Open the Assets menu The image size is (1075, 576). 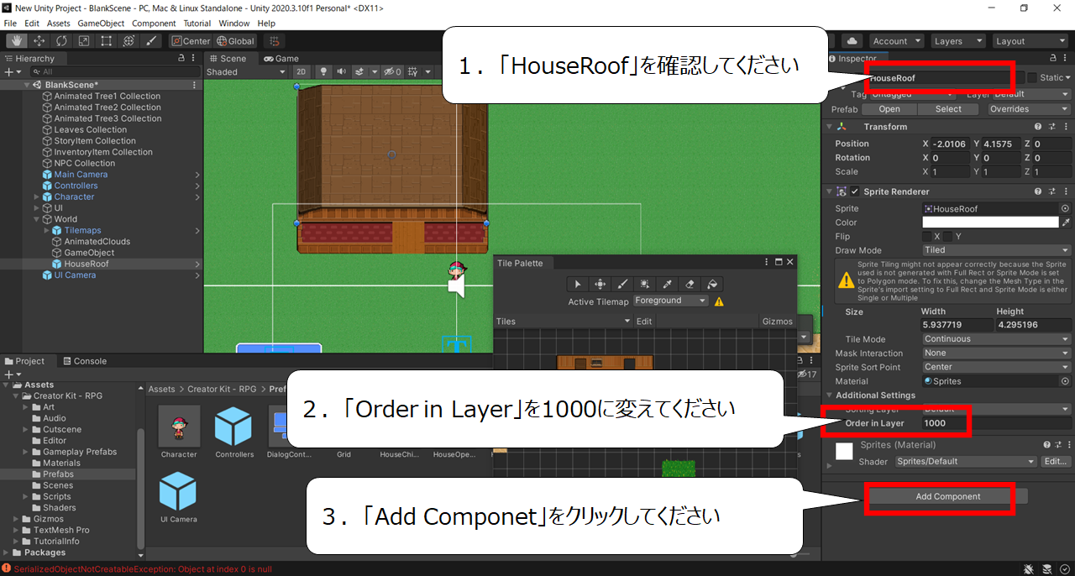click(59, 24)
